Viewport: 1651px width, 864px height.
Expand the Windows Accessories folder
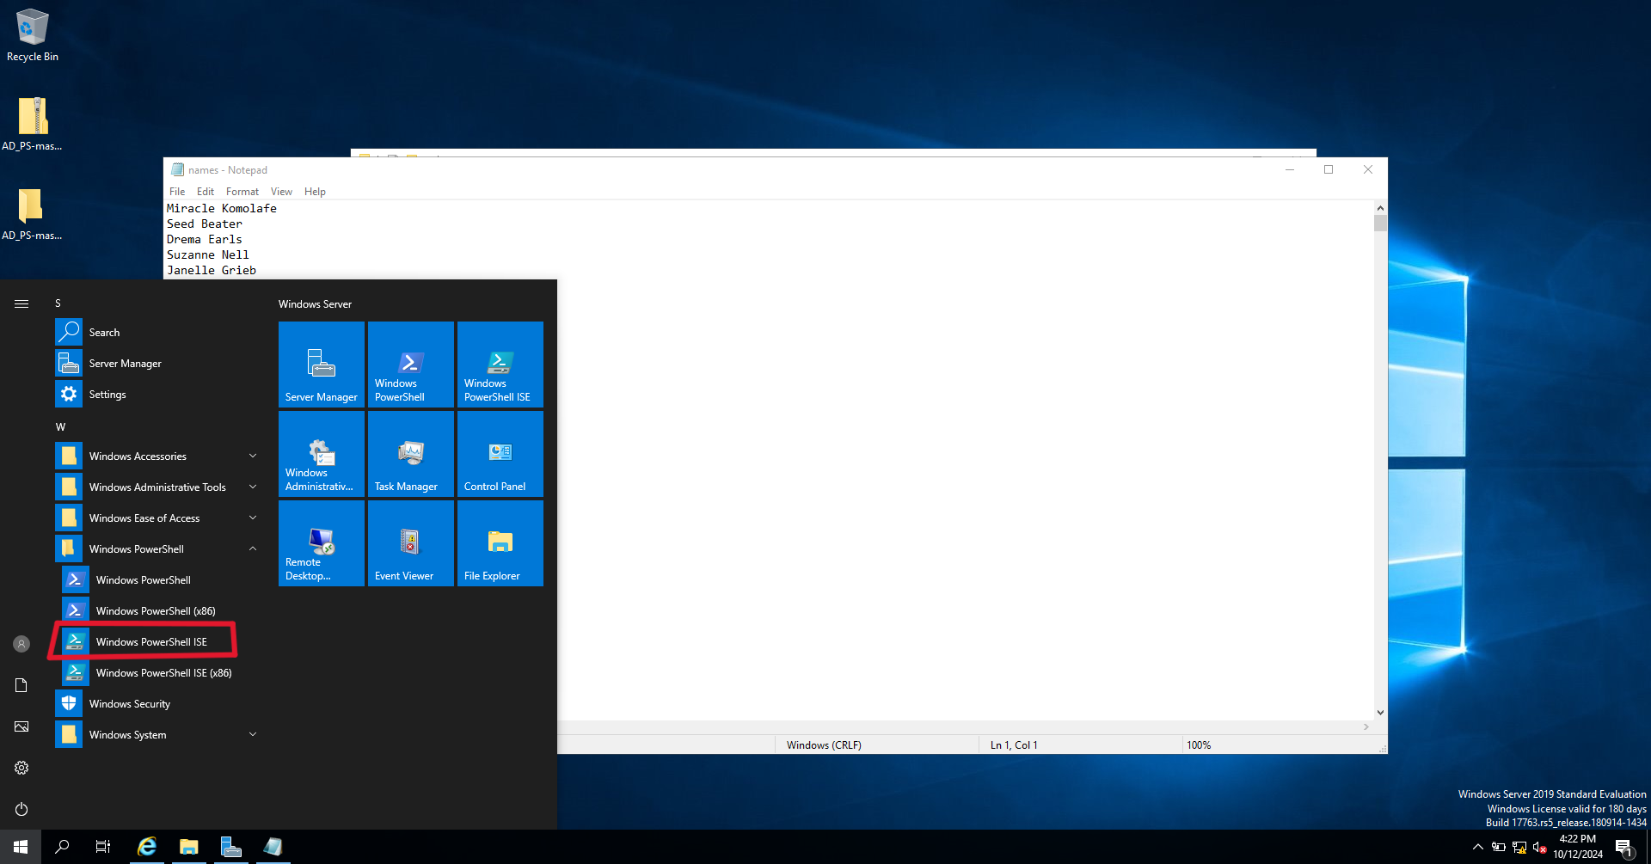click(252, 456)
